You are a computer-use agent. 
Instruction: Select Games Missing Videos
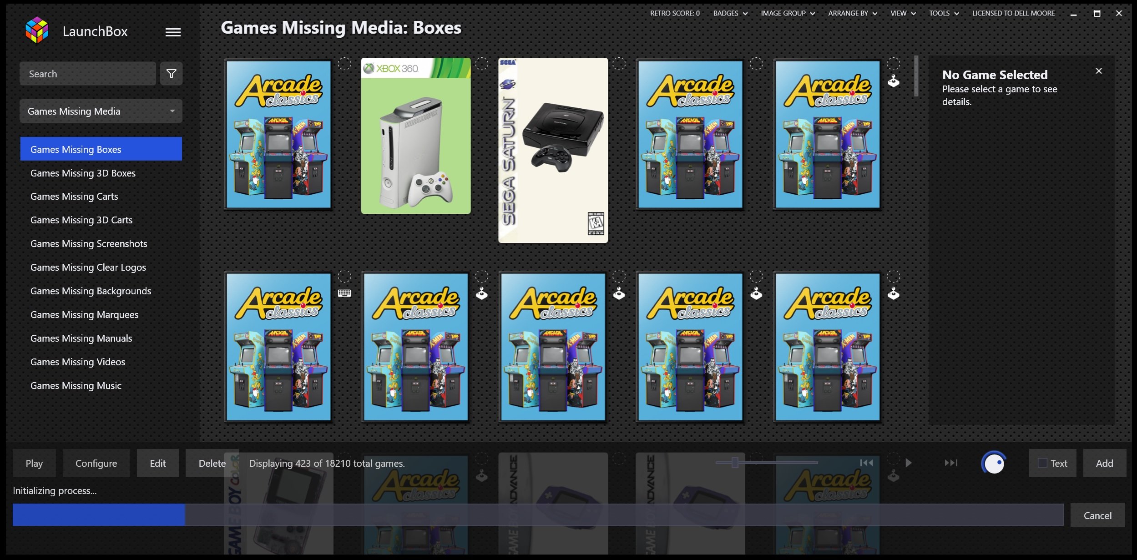[x=101, y=362]
